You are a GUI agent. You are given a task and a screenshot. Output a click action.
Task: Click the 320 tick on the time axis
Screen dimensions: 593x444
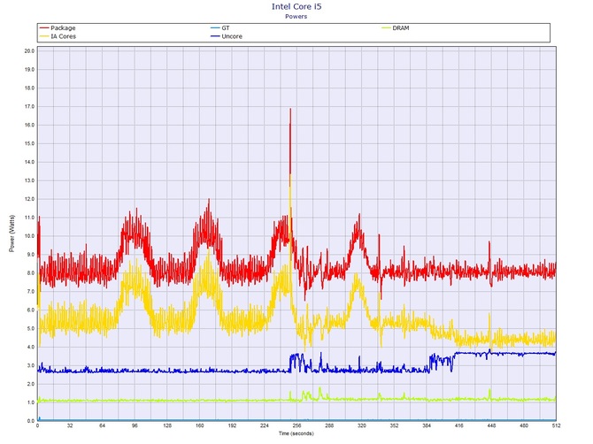pyautogui.click(x=361, y=425)
